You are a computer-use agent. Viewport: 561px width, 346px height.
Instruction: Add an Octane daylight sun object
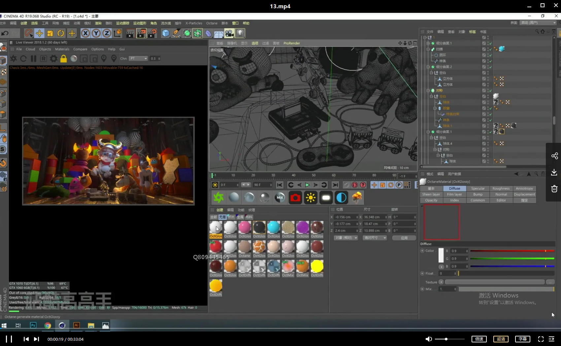(x=310, y=198)
